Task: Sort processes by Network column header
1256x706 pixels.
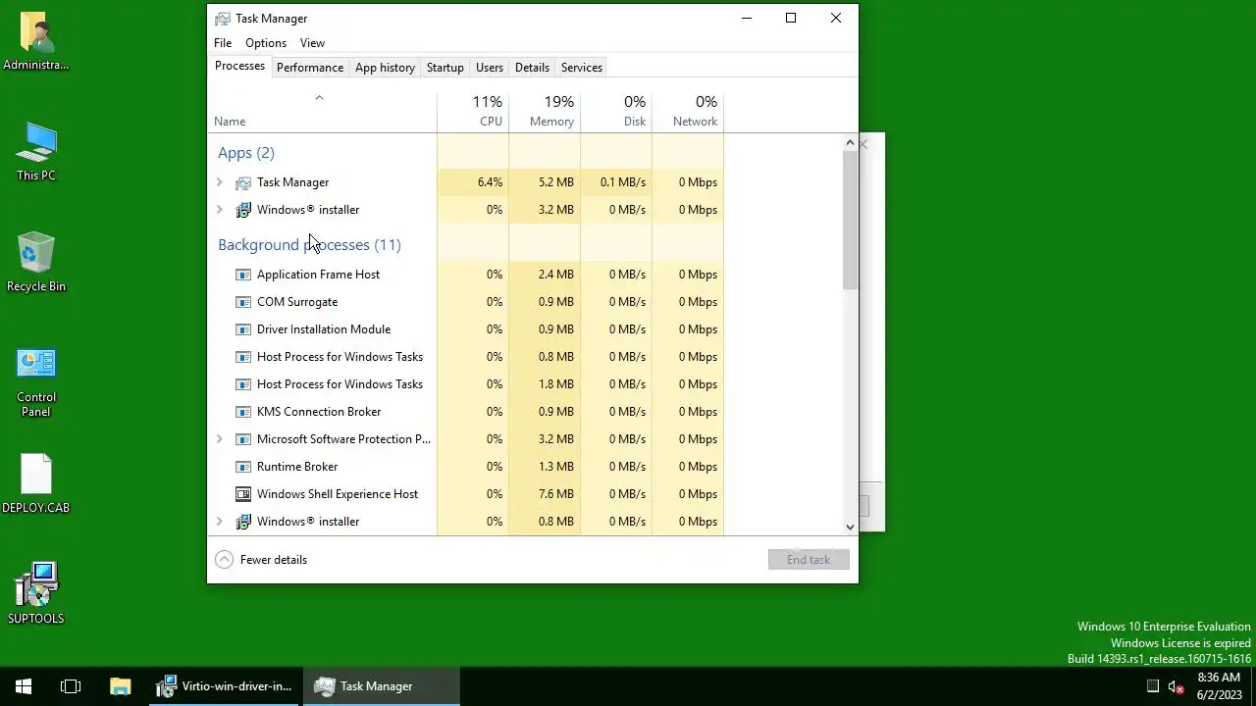Action: 688,112
